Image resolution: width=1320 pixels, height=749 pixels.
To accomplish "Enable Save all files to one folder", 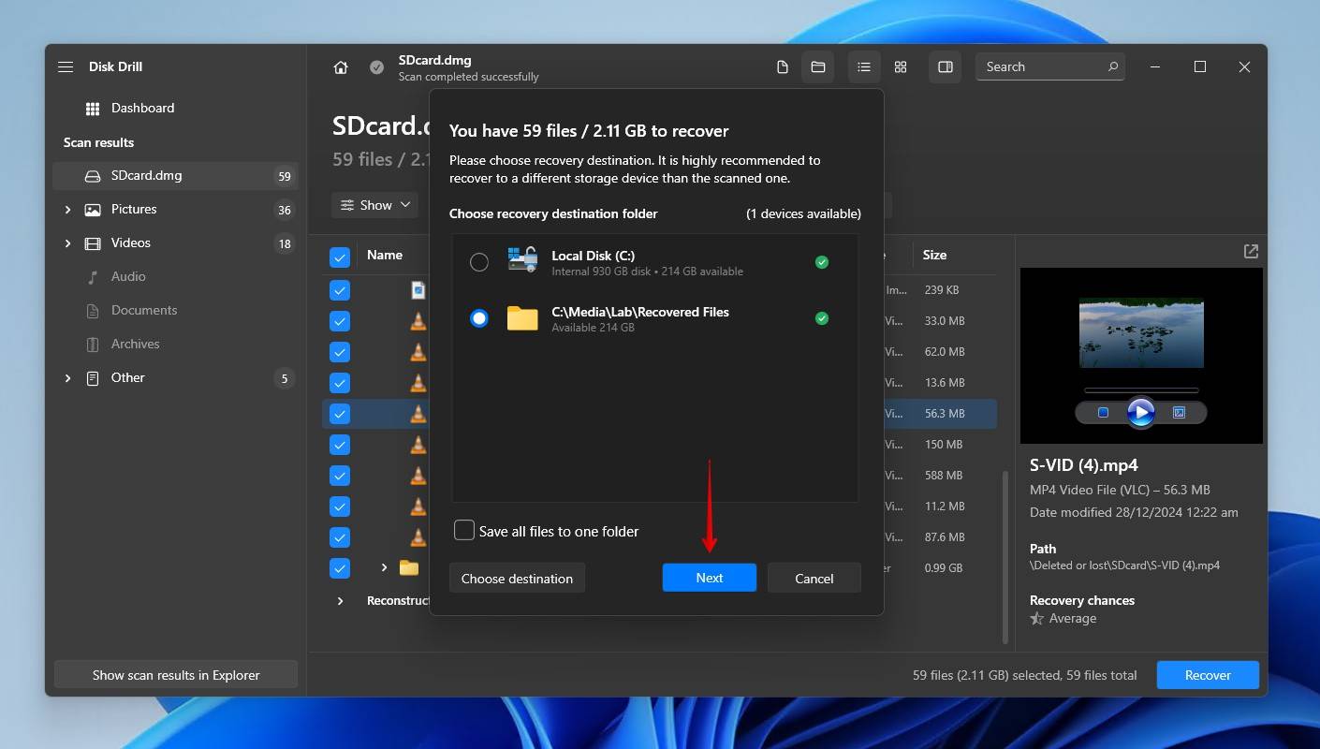I will pos(464,531).
